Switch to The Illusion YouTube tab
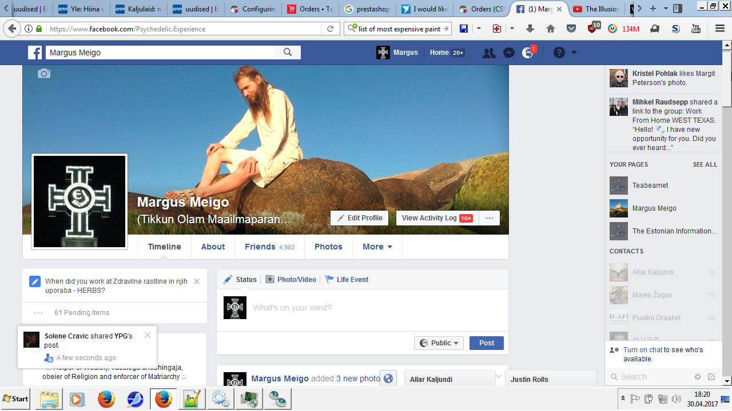Image resolution: width=732 pixels, height=411 pixels. [596, 9]
